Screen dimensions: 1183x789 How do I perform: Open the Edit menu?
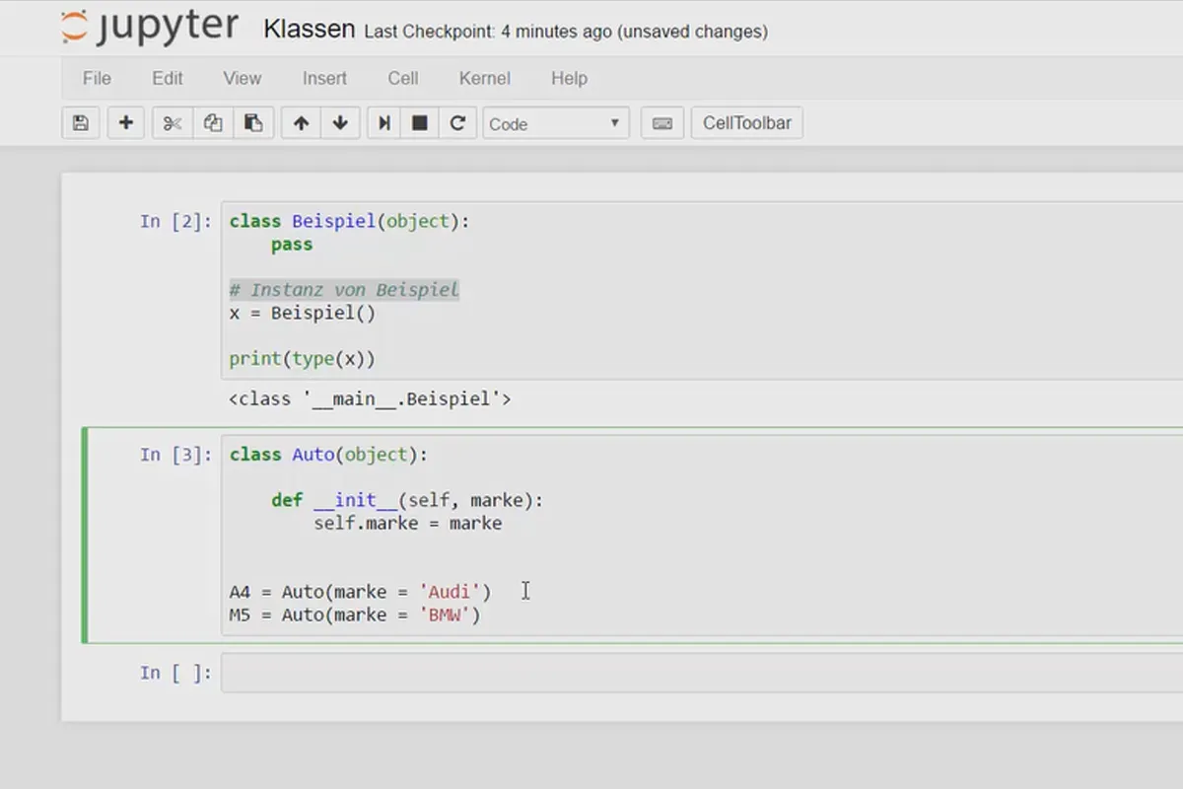[x=167, y=78]
